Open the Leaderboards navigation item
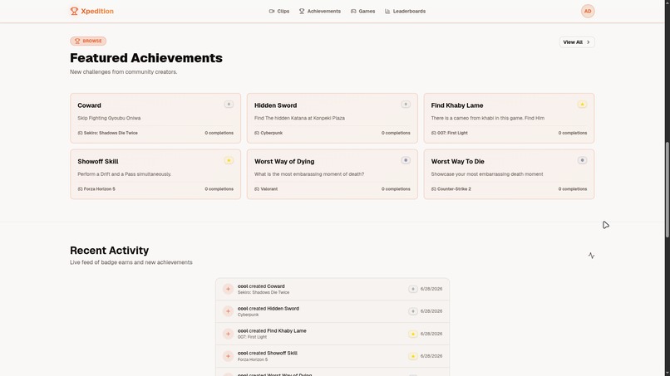Viewport: 670px width, 376px height. click(405, 11)
